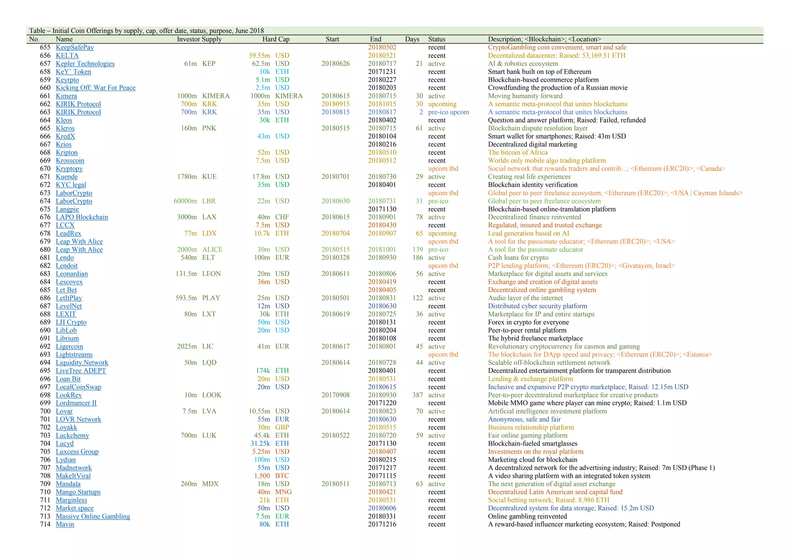Select the LAPO Blockchain link

pos(81,217)
